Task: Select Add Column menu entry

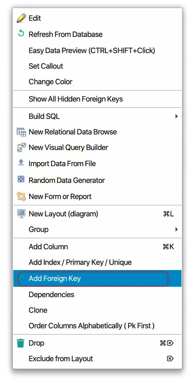Action: pyautogui.click(x=48, y=247)
